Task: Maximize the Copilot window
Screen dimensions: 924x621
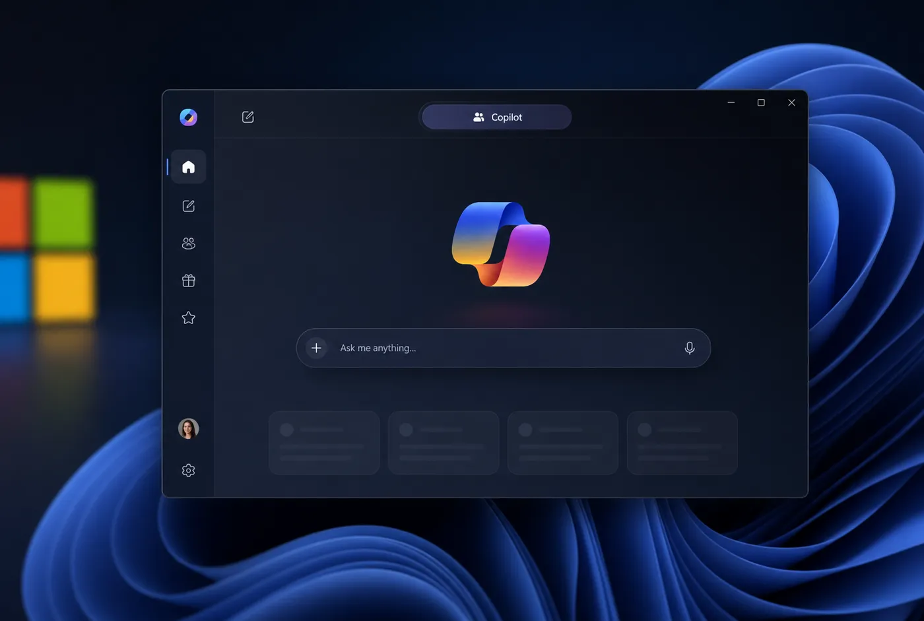Action: [x=761, y=102]
